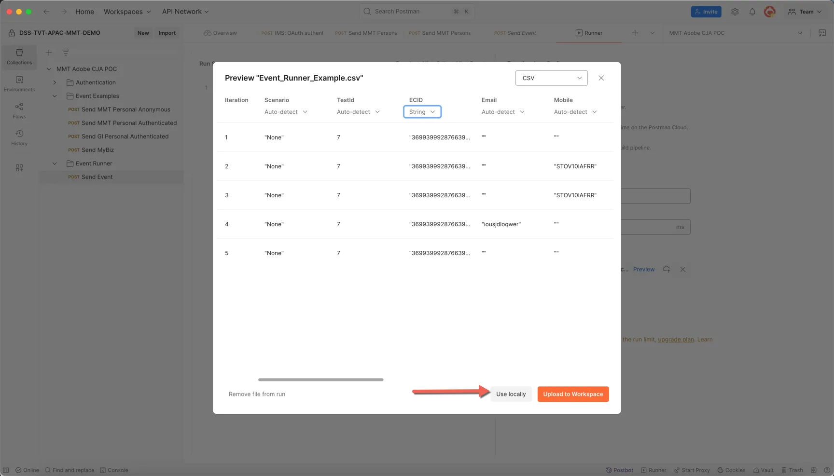Click the filter icon in Collections panel
This screenshot has width=834, height=476.
(66, 53)
